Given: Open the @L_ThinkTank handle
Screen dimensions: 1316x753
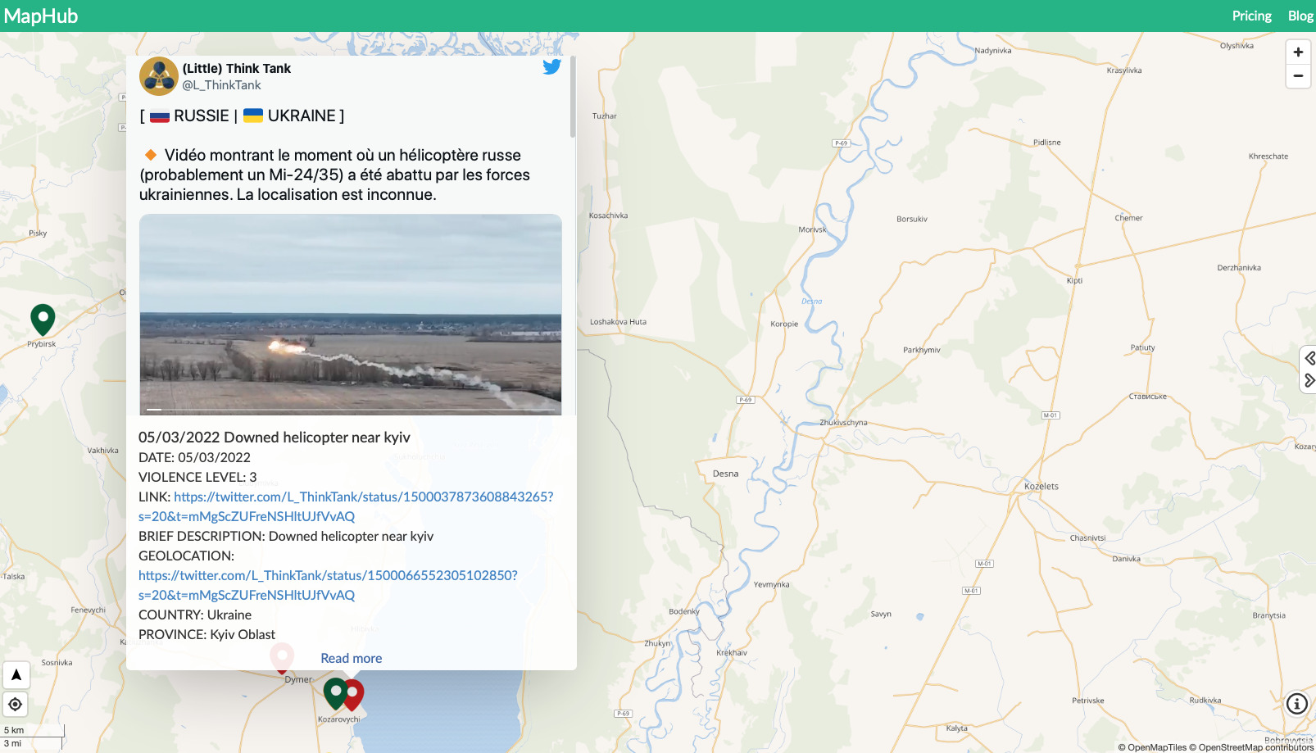Looking at the screenshot, I should (x=221, y=85).
